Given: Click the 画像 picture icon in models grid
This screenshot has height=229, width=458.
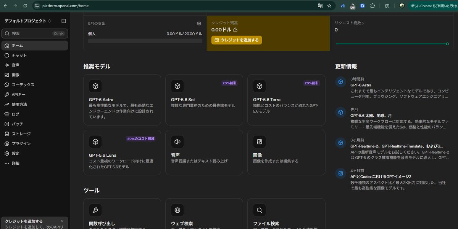Looking at the screenshot, I should (260, 142).
